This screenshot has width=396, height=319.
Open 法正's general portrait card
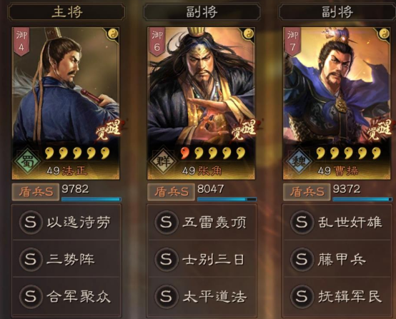click(x=66, y=103)
